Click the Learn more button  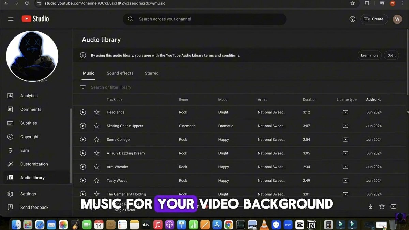coord(369,55)
